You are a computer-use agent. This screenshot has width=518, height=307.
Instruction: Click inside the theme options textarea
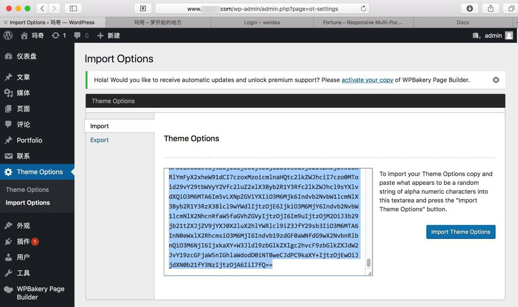[268, 222]
